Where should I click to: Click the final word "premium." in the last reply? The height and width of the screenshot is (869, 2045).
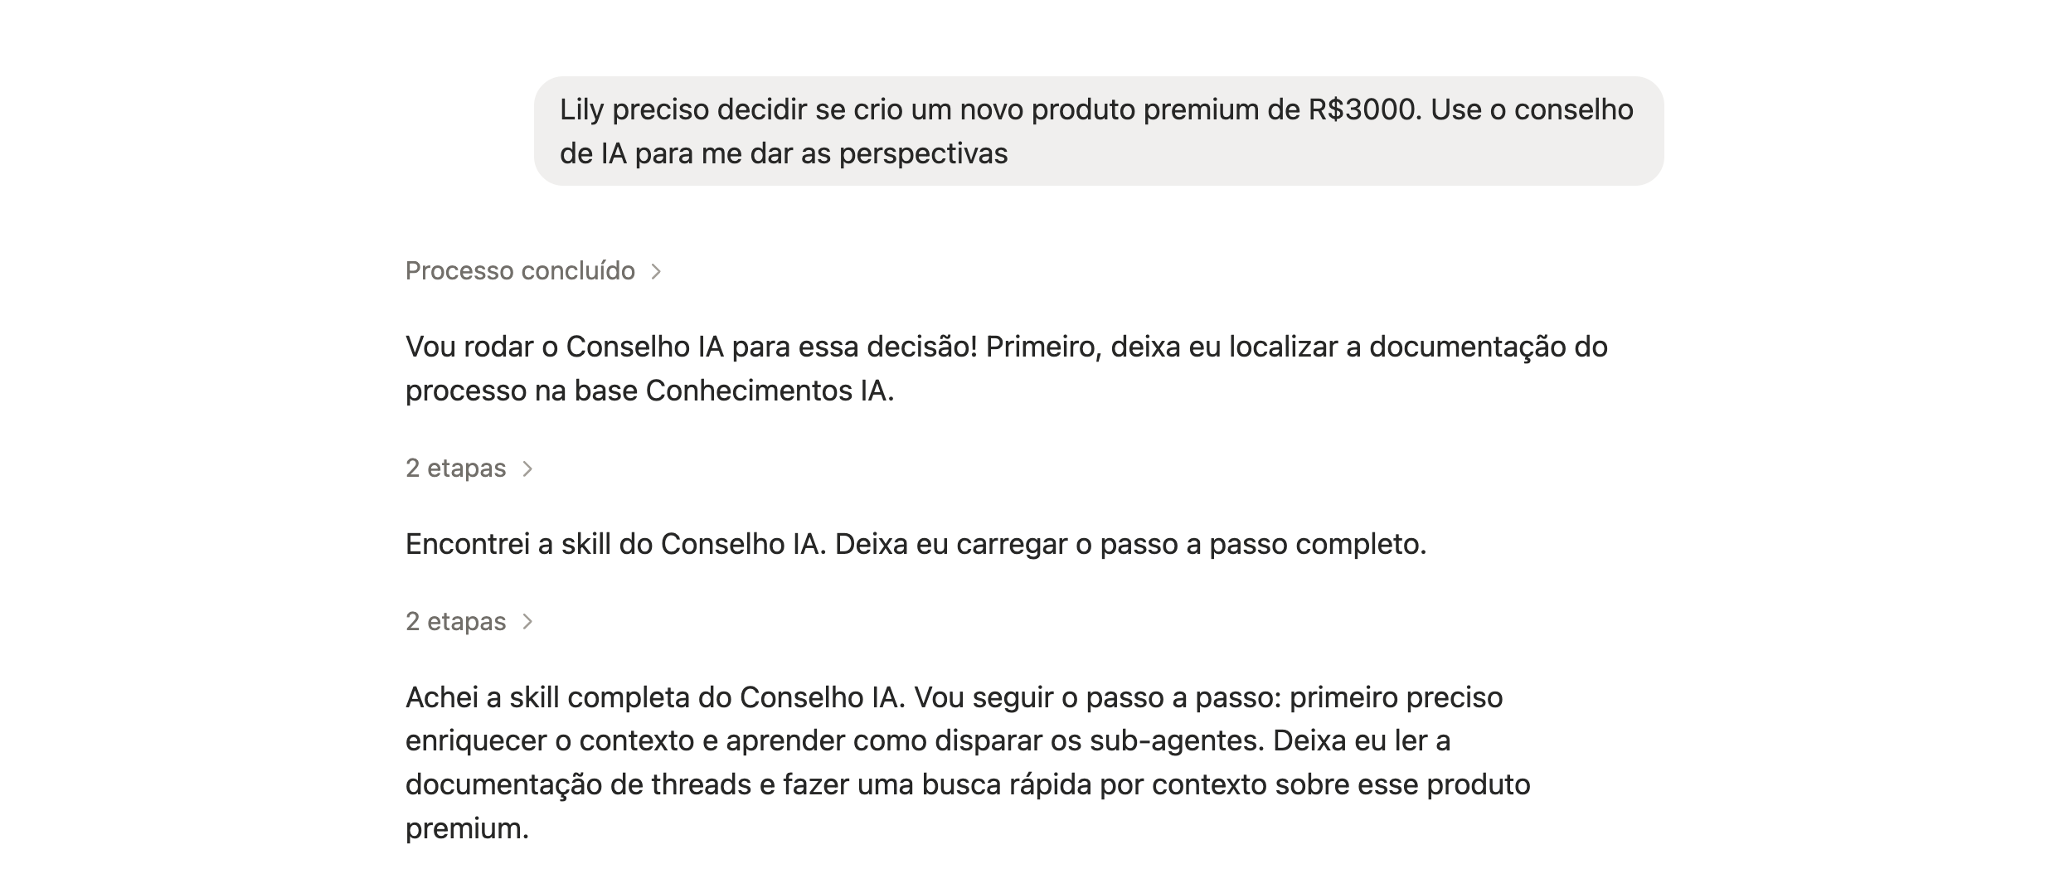(467, 828)
